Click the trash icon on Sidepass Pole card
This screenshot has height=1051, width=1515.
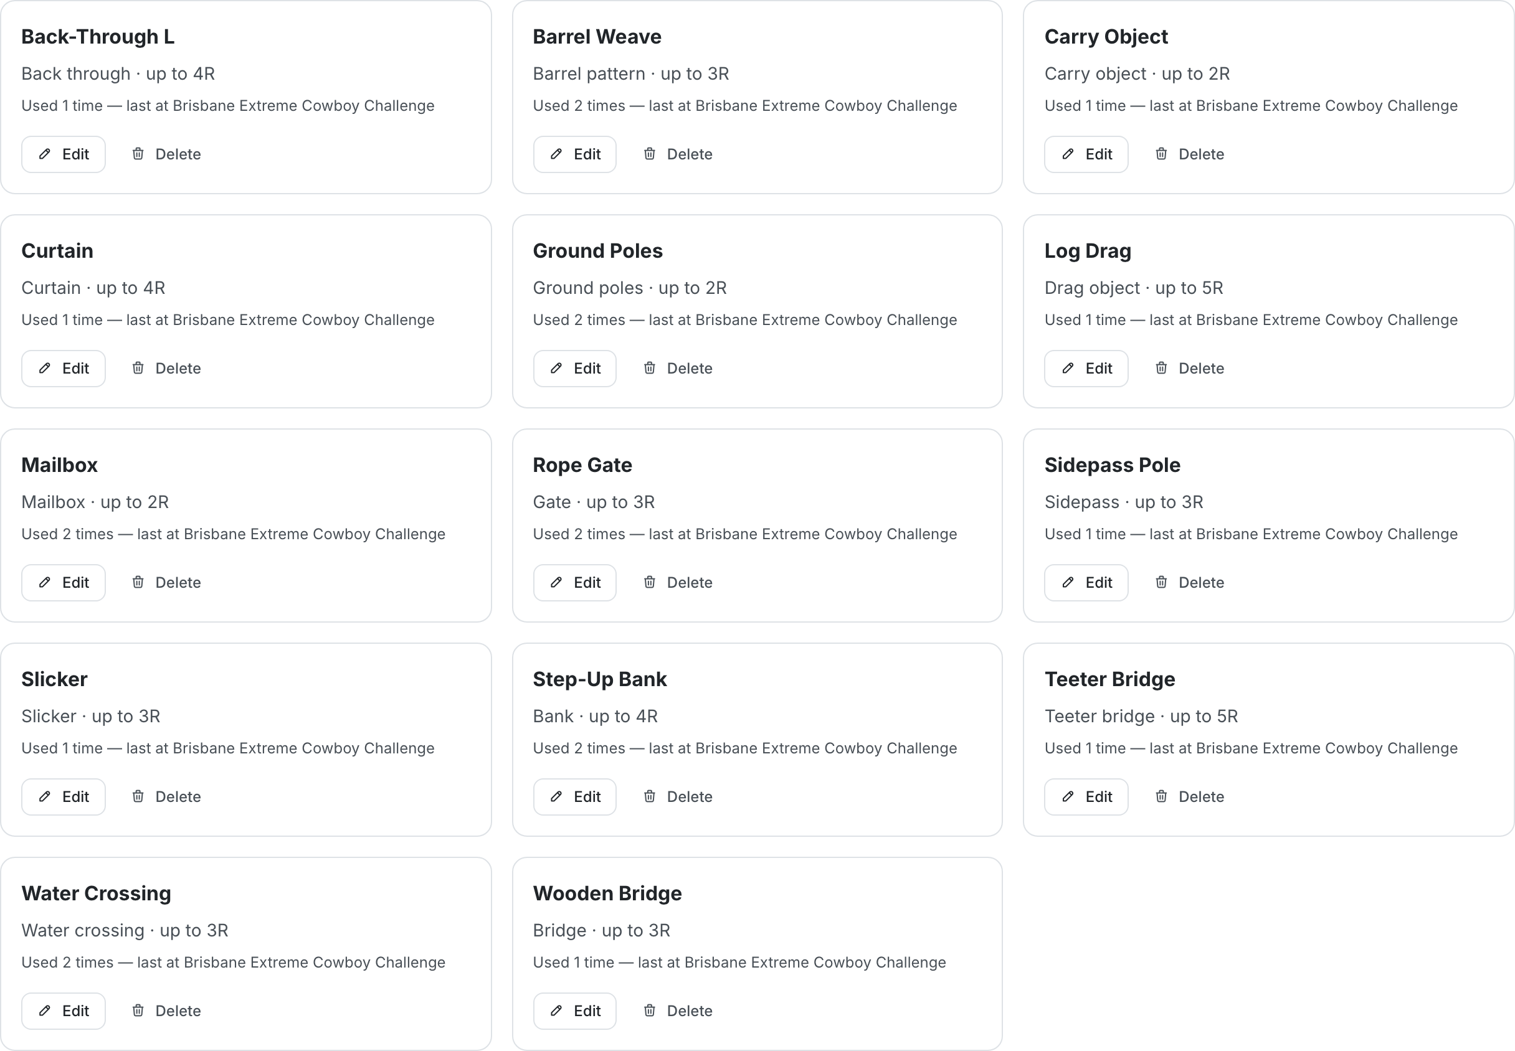(x=1162, y=582)
